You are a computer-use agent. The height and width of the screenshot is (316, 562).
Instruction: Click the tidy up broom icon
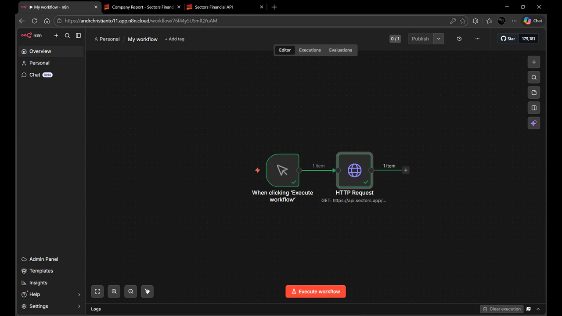pos(147,291)
